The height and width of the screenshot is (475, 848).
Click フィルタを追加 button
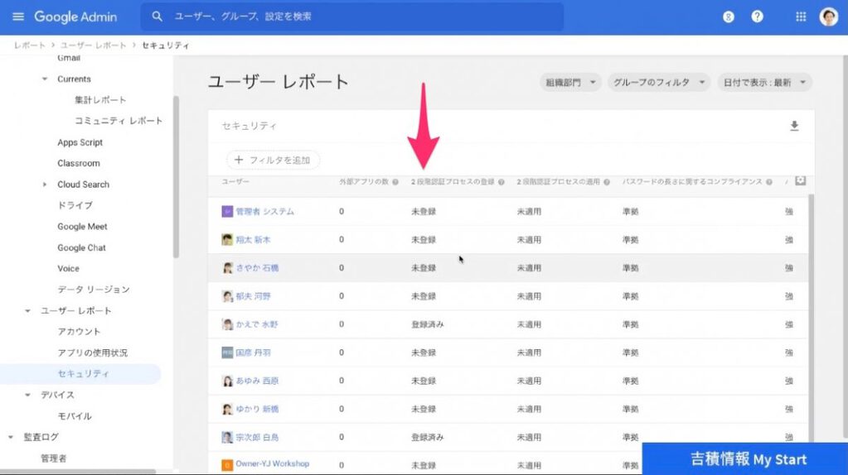[x=273, y=160]
